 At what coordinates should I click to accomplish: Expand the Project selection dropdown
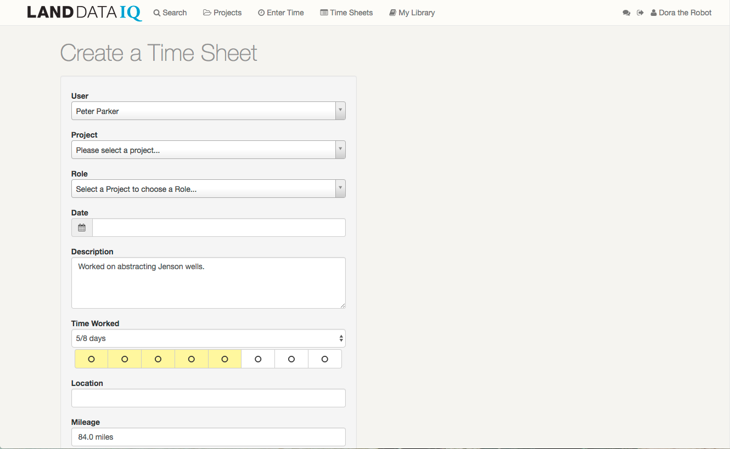209,150
